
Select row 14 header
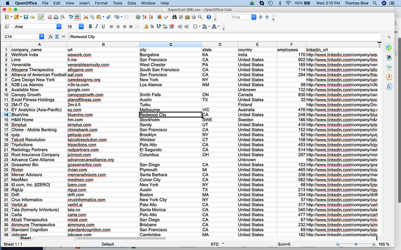tap(6, 115)
